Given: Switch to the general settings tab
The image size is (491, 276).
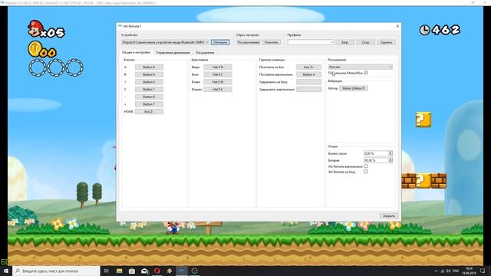Looking at the screenshot, I should [x=136, y=53].
